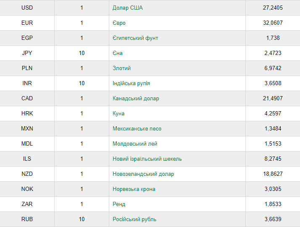Click the Канадський долар link

pos(136,99)
